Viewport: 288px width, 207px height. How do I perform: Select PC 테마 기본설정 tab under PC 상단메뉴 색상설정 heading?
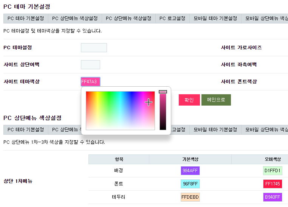click(x=26, y=130)
